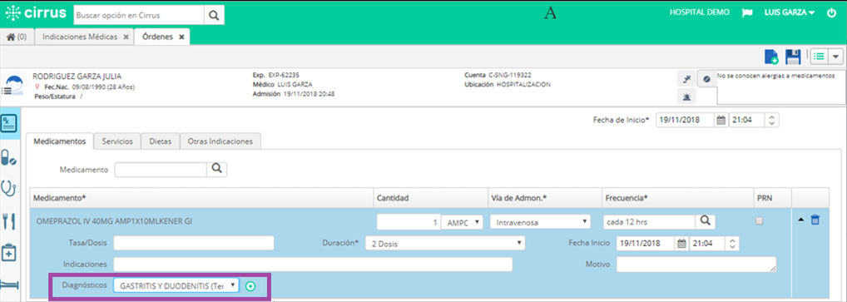Close the Indicaciones Médicas tab
Screen dimensions: 847x302
point(126,37)
